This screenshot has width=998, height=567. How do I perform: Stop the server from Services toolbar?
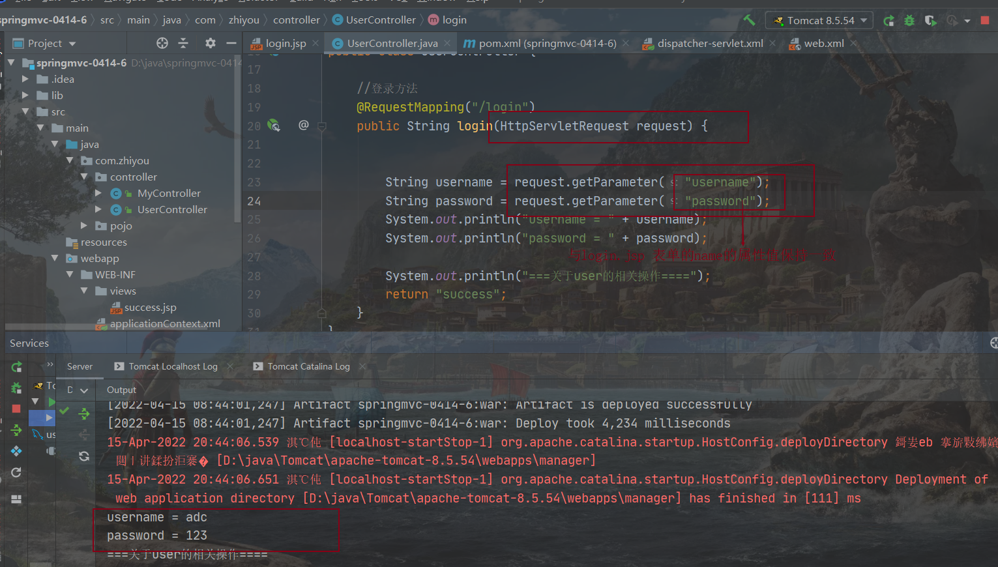[x=16, y=409]
